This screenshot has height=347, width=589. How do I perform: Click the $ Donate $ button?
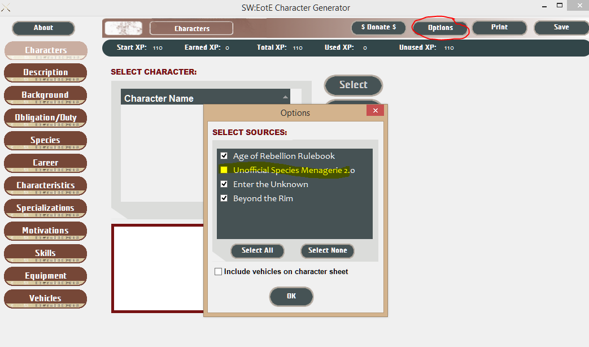378,27
